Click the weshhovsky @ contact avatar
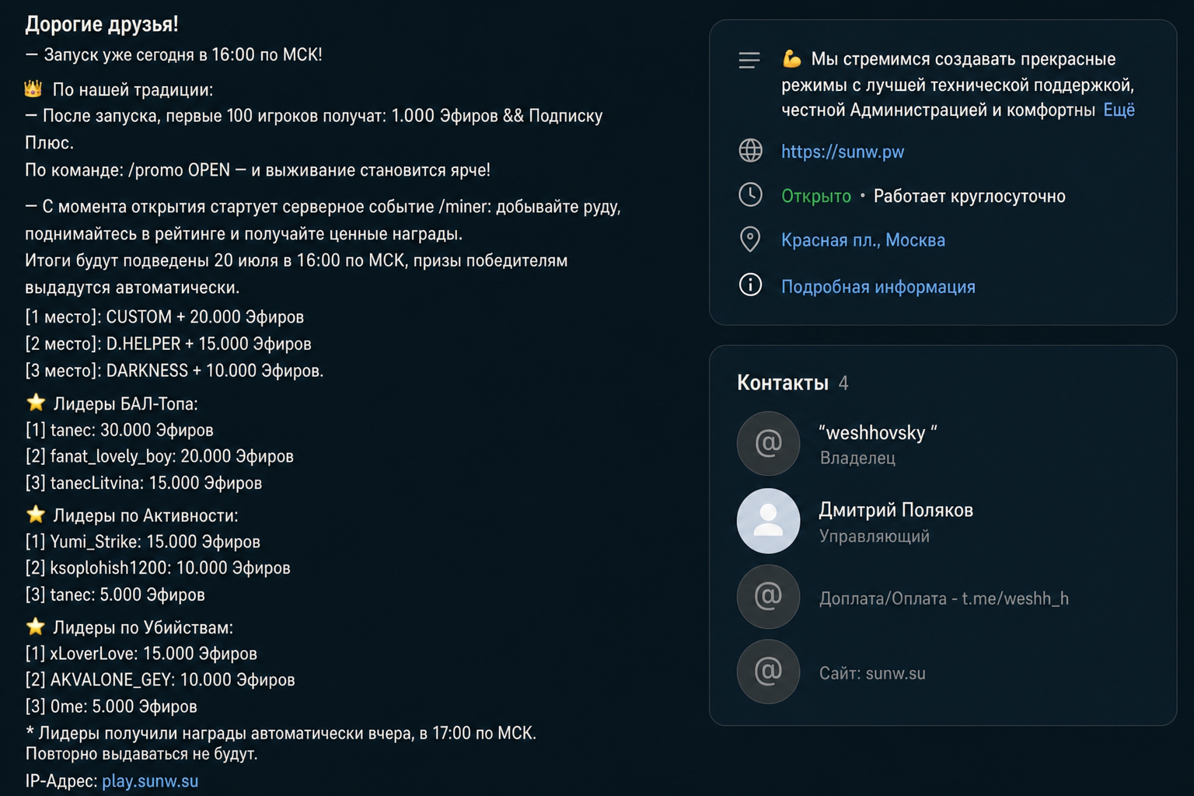The width and height of the screenshot is (1194, 796). pyautogui.click(x=768, y=443)
